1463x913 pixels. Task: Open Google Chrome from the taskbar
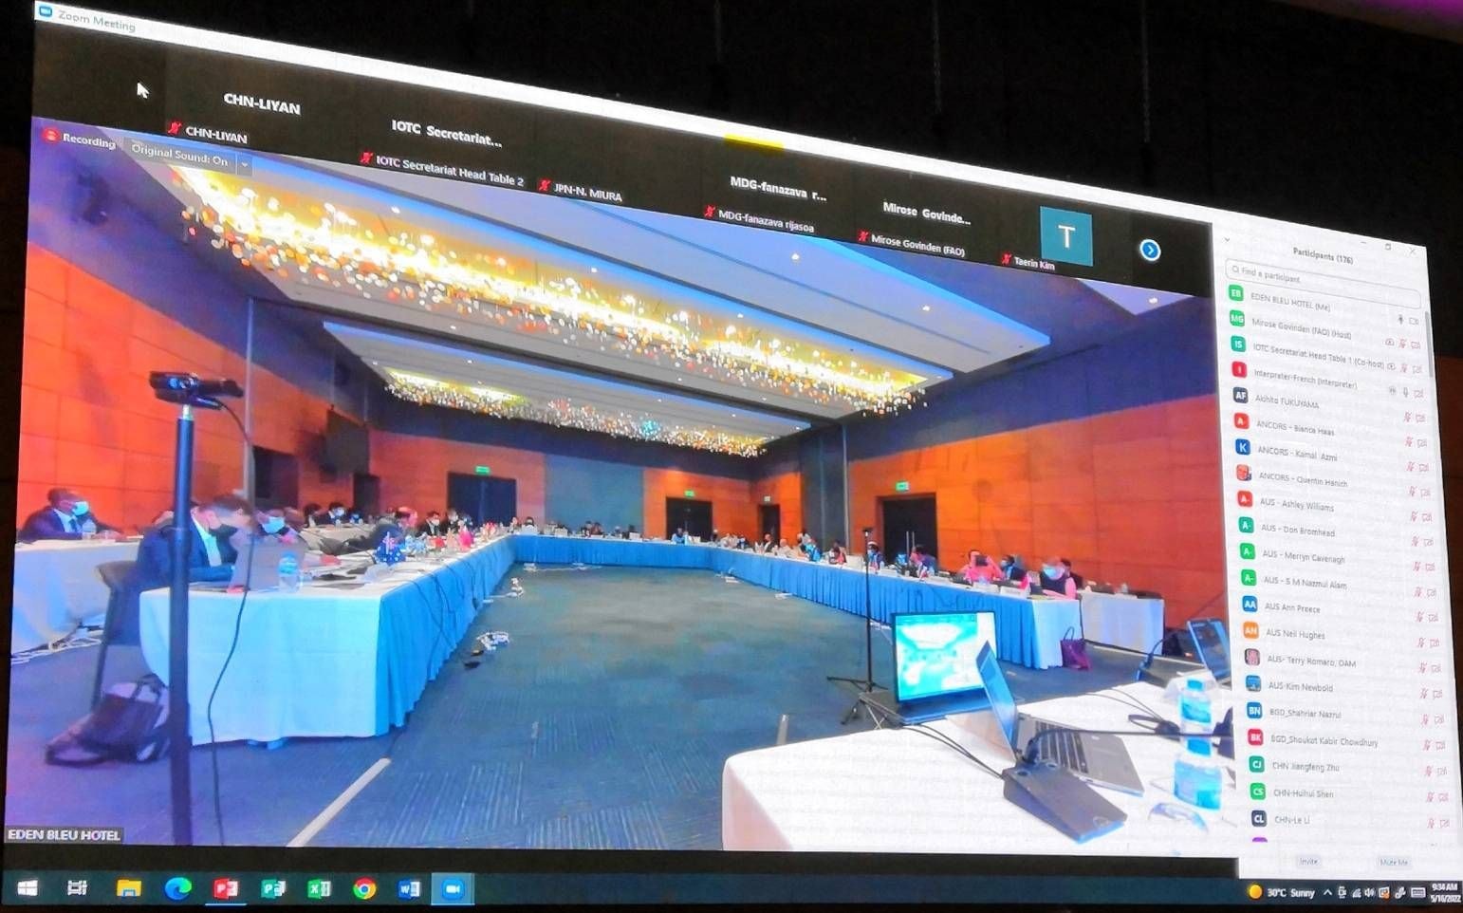click(364, 888)
